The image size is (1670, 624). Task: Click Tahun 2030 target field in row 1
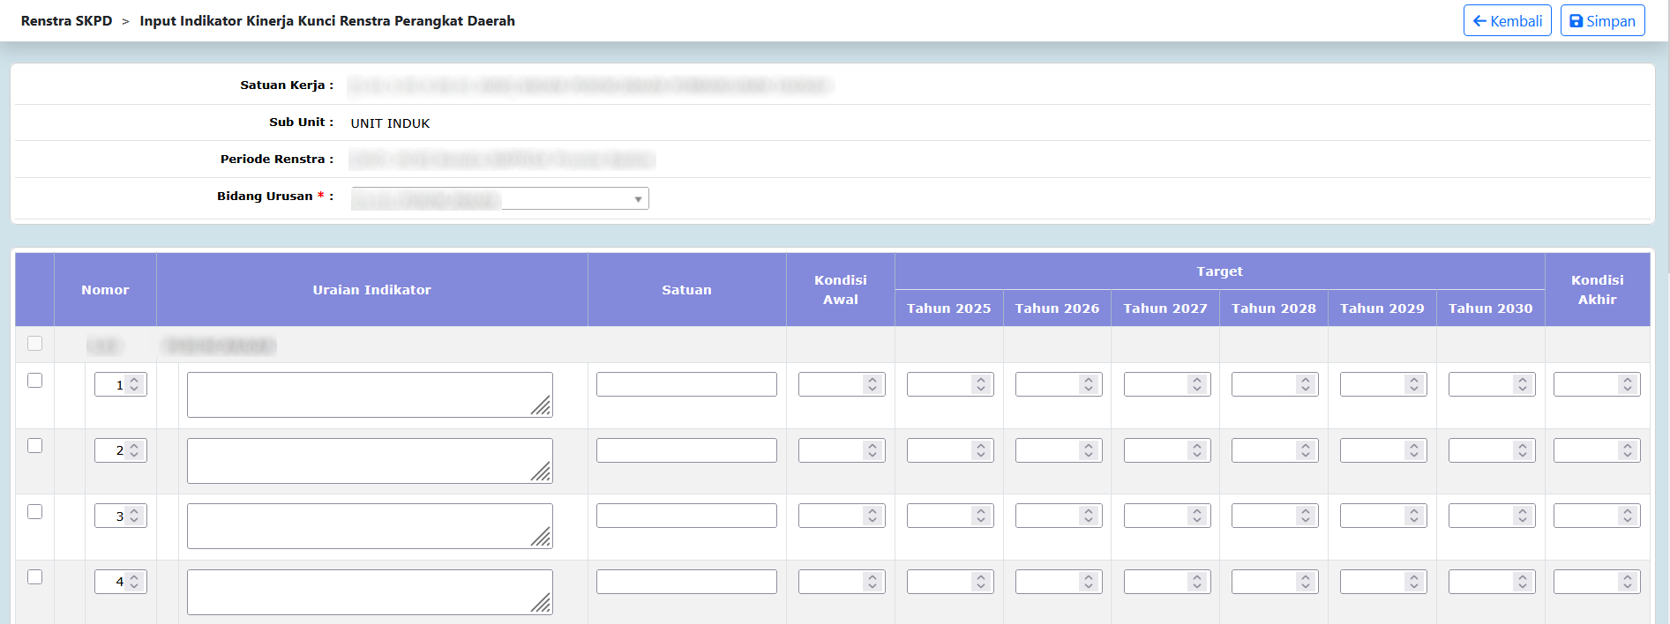[1481, 385]
